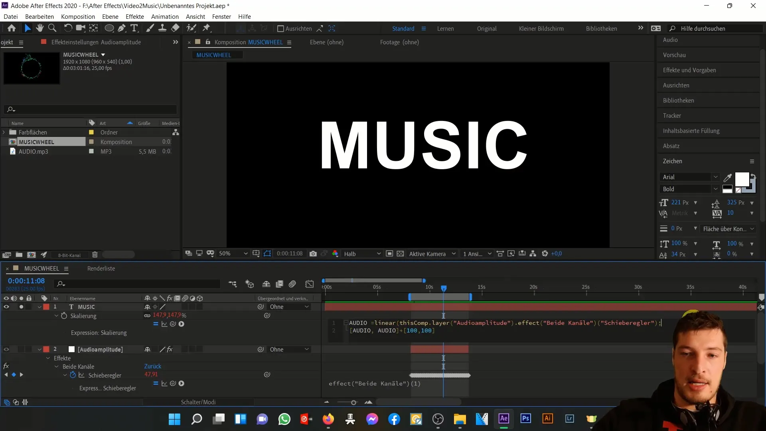Click the current time indicator marker

[444, 288]
